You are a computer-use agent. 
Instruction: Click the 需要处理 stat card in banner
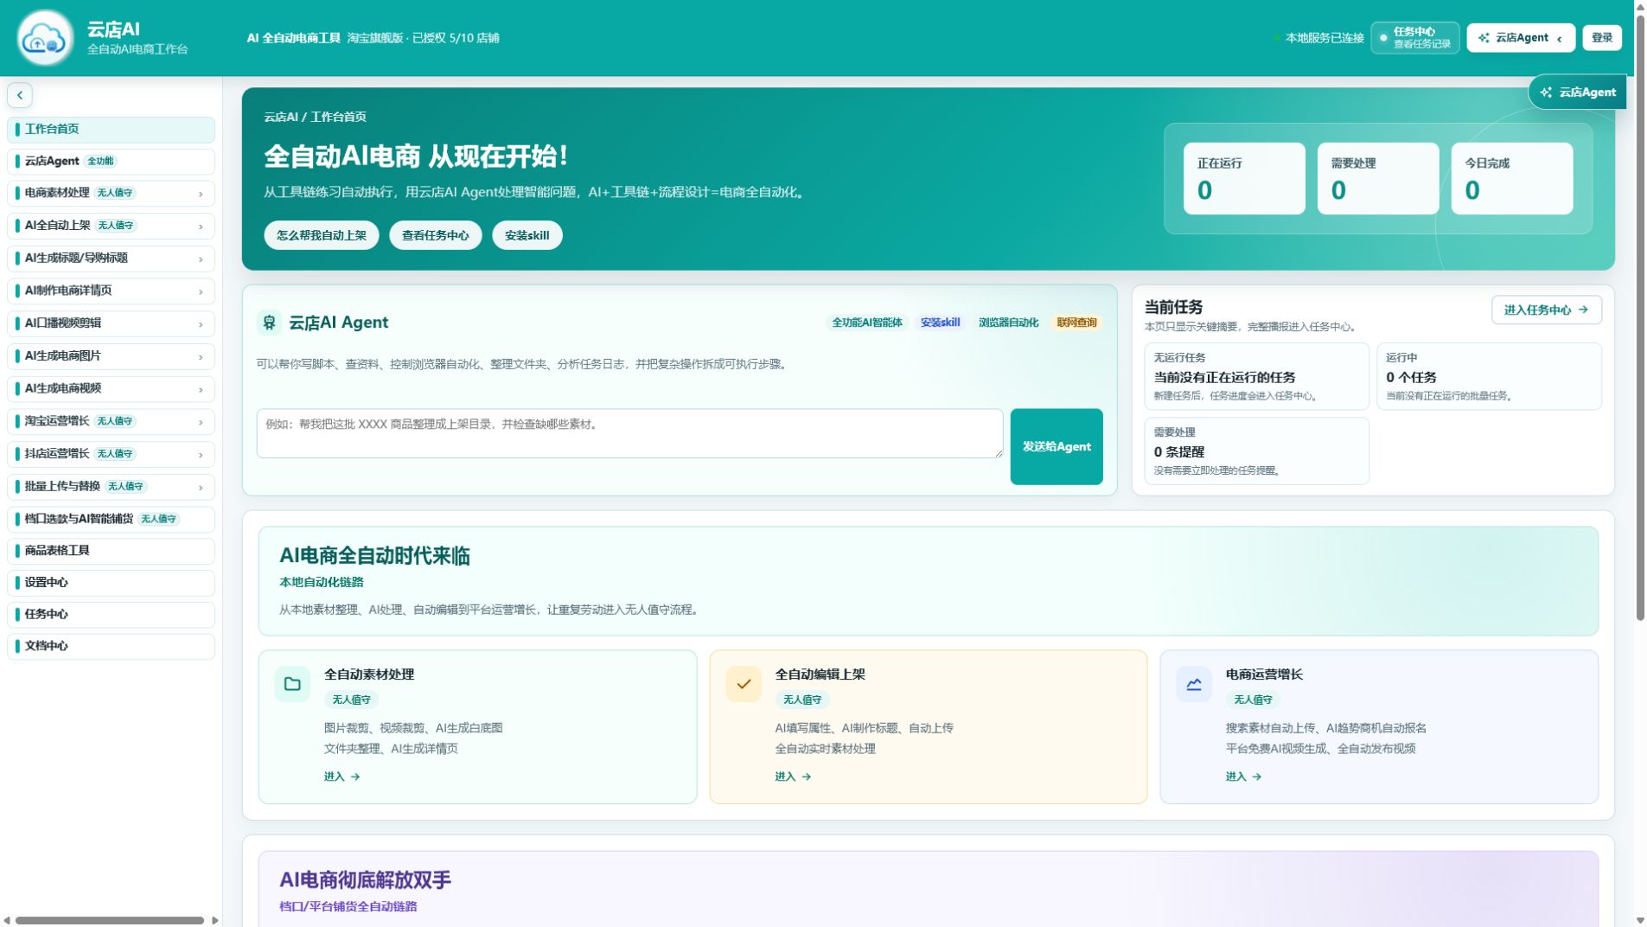tap(1378, 178)
